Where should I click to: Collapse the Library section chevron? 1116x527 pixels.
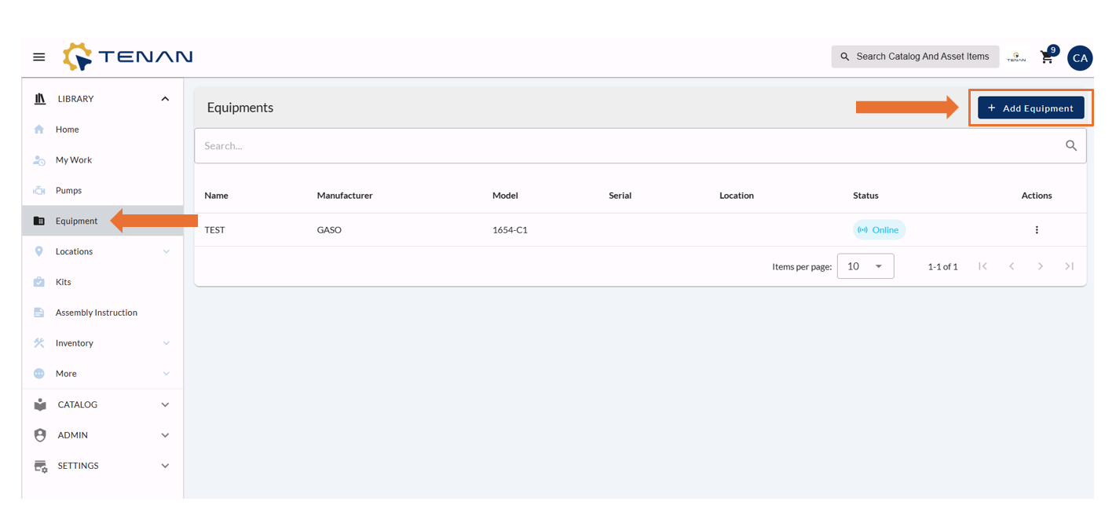(x=165, y=99)
